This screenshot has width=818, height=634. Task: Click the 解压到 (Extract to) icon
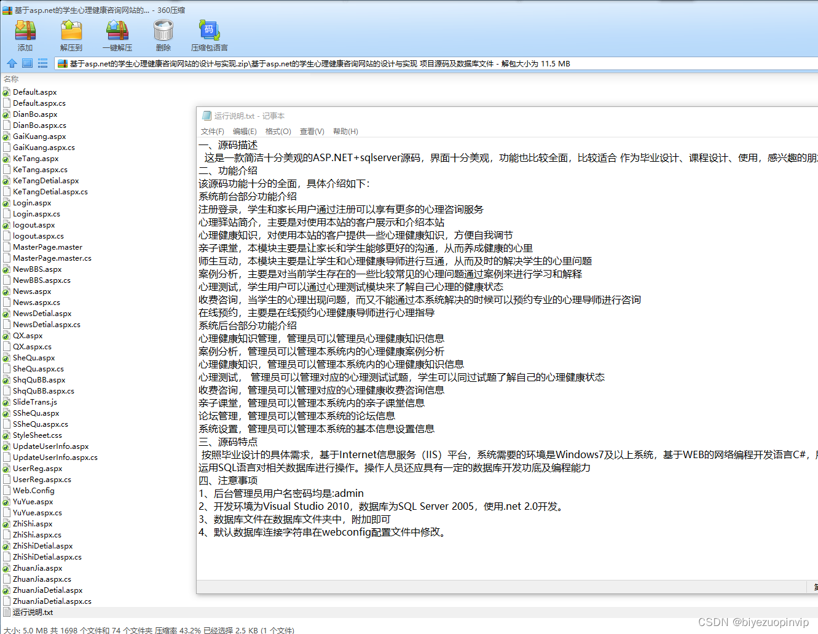tap(71, 34)
